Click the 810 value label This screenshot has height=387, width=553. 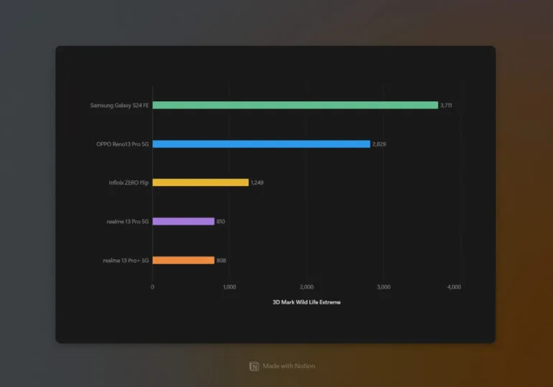(x=220, y=221)
